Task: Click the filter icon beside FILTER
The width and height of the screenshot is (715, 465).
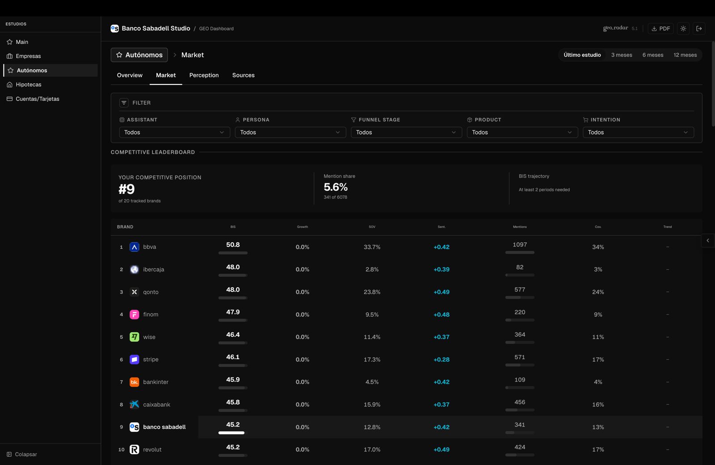Action: (x=124, y=103)
